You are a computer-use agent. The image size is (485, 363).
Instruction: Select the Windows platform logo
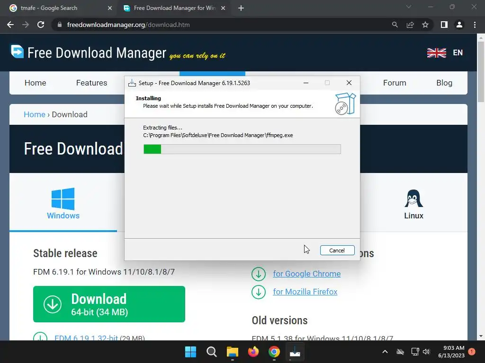[63, 199]
